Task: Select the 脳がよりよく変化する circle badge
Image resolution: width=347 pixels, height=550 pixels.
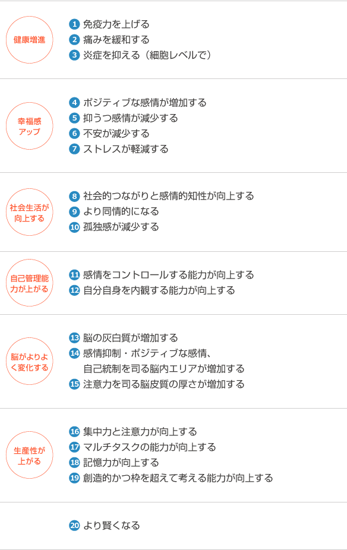Action: pos(30,361)
